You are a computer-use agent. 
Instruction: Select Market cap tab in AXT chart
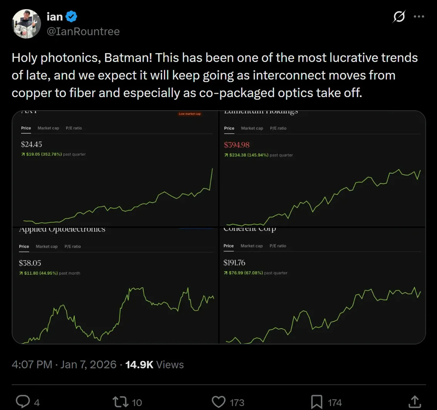pos(48,128)
